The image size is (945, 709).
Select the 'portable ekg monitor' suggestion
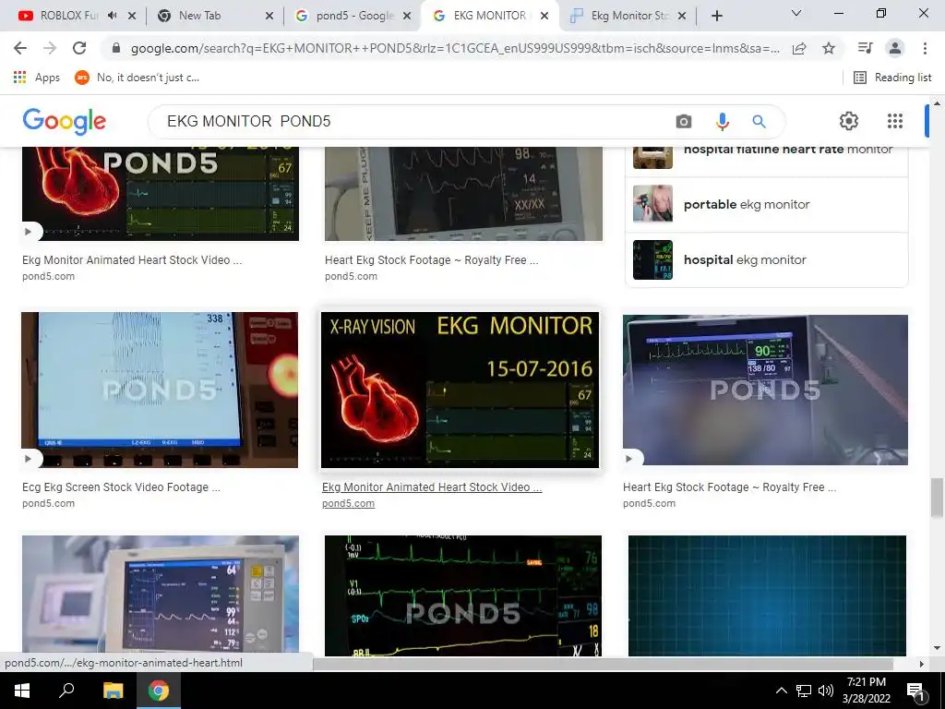767,204
